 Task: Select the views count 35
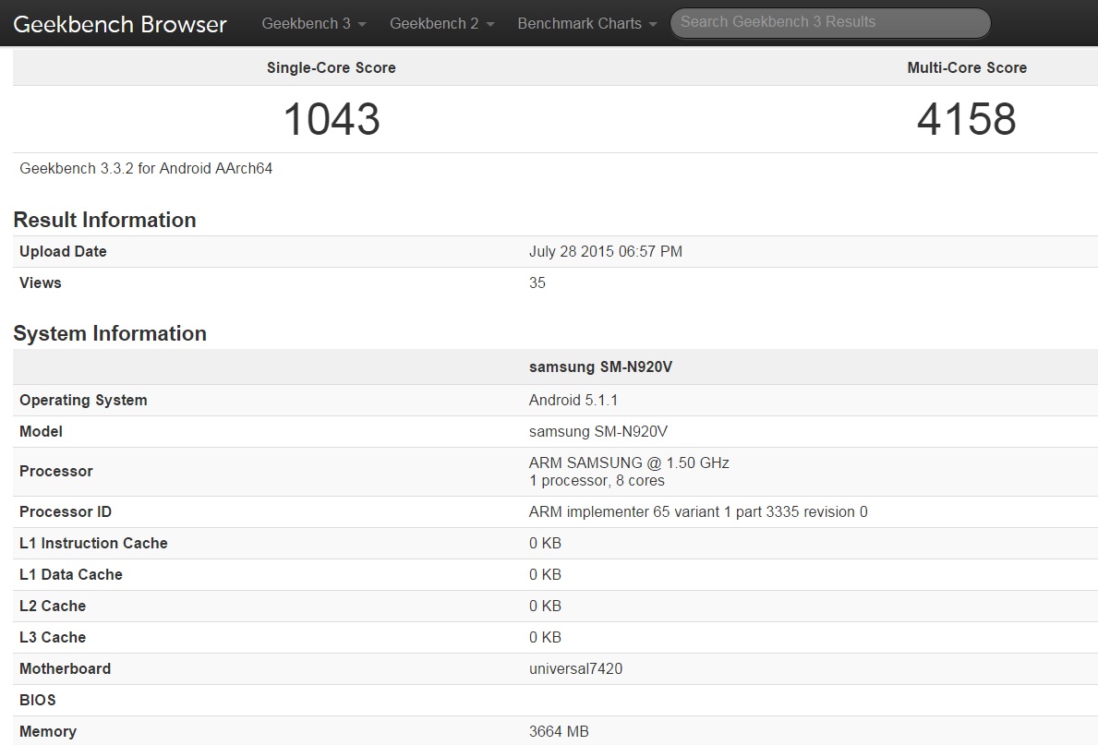tap(537, 282)
